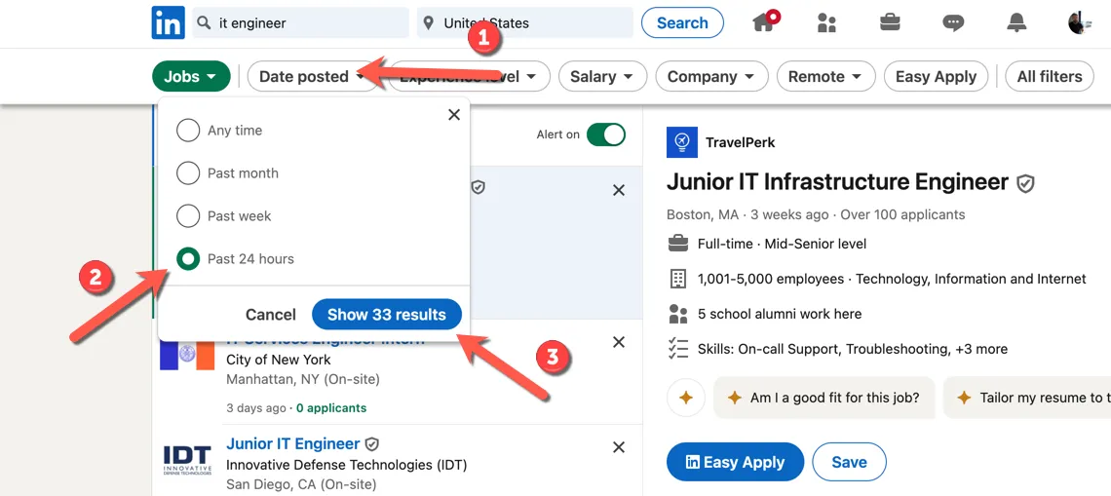Open the Junior IT Engineer job title link
Screen dimensions: 1111x496
point(293,444)
